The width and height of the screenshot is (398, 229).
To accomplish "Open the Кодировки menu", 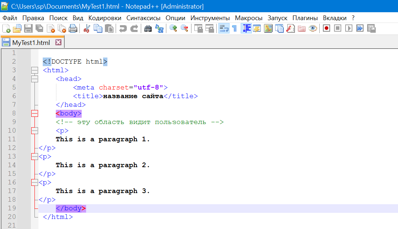I will [105, 18].
